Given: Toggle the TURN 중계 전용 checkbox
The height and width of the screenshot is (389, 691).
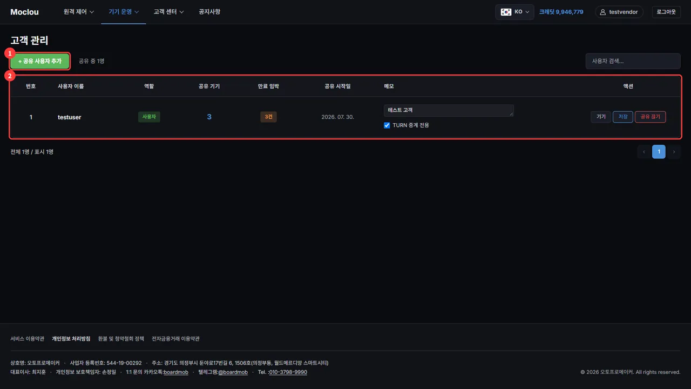Looking at the screenshot, I should tap(387, 125).
